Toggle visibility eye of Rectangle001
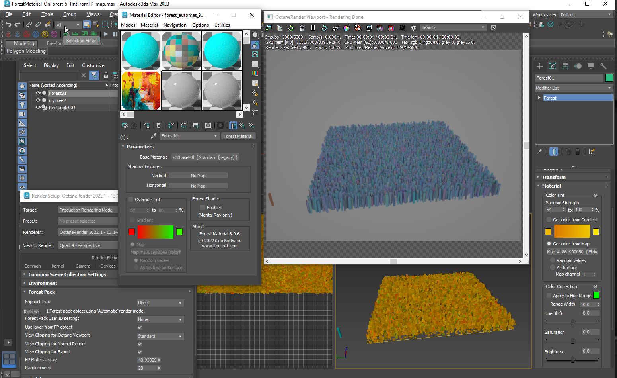617x378 pixels. (38, 108)
